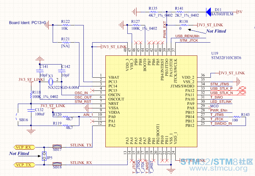Select the T_NRST net label at bottom
The image size is (255, 176).
(x=147, y=167)
